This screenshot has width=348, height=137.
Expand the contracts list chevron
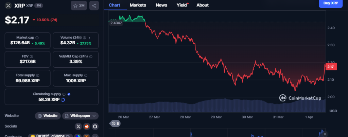click(95, 136)
